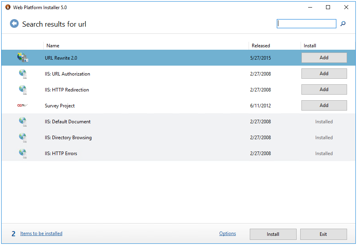The image size is (357, 245).
Task: Add Survey Project to install list
Action: pyautogui.click(x=324, y=105)
